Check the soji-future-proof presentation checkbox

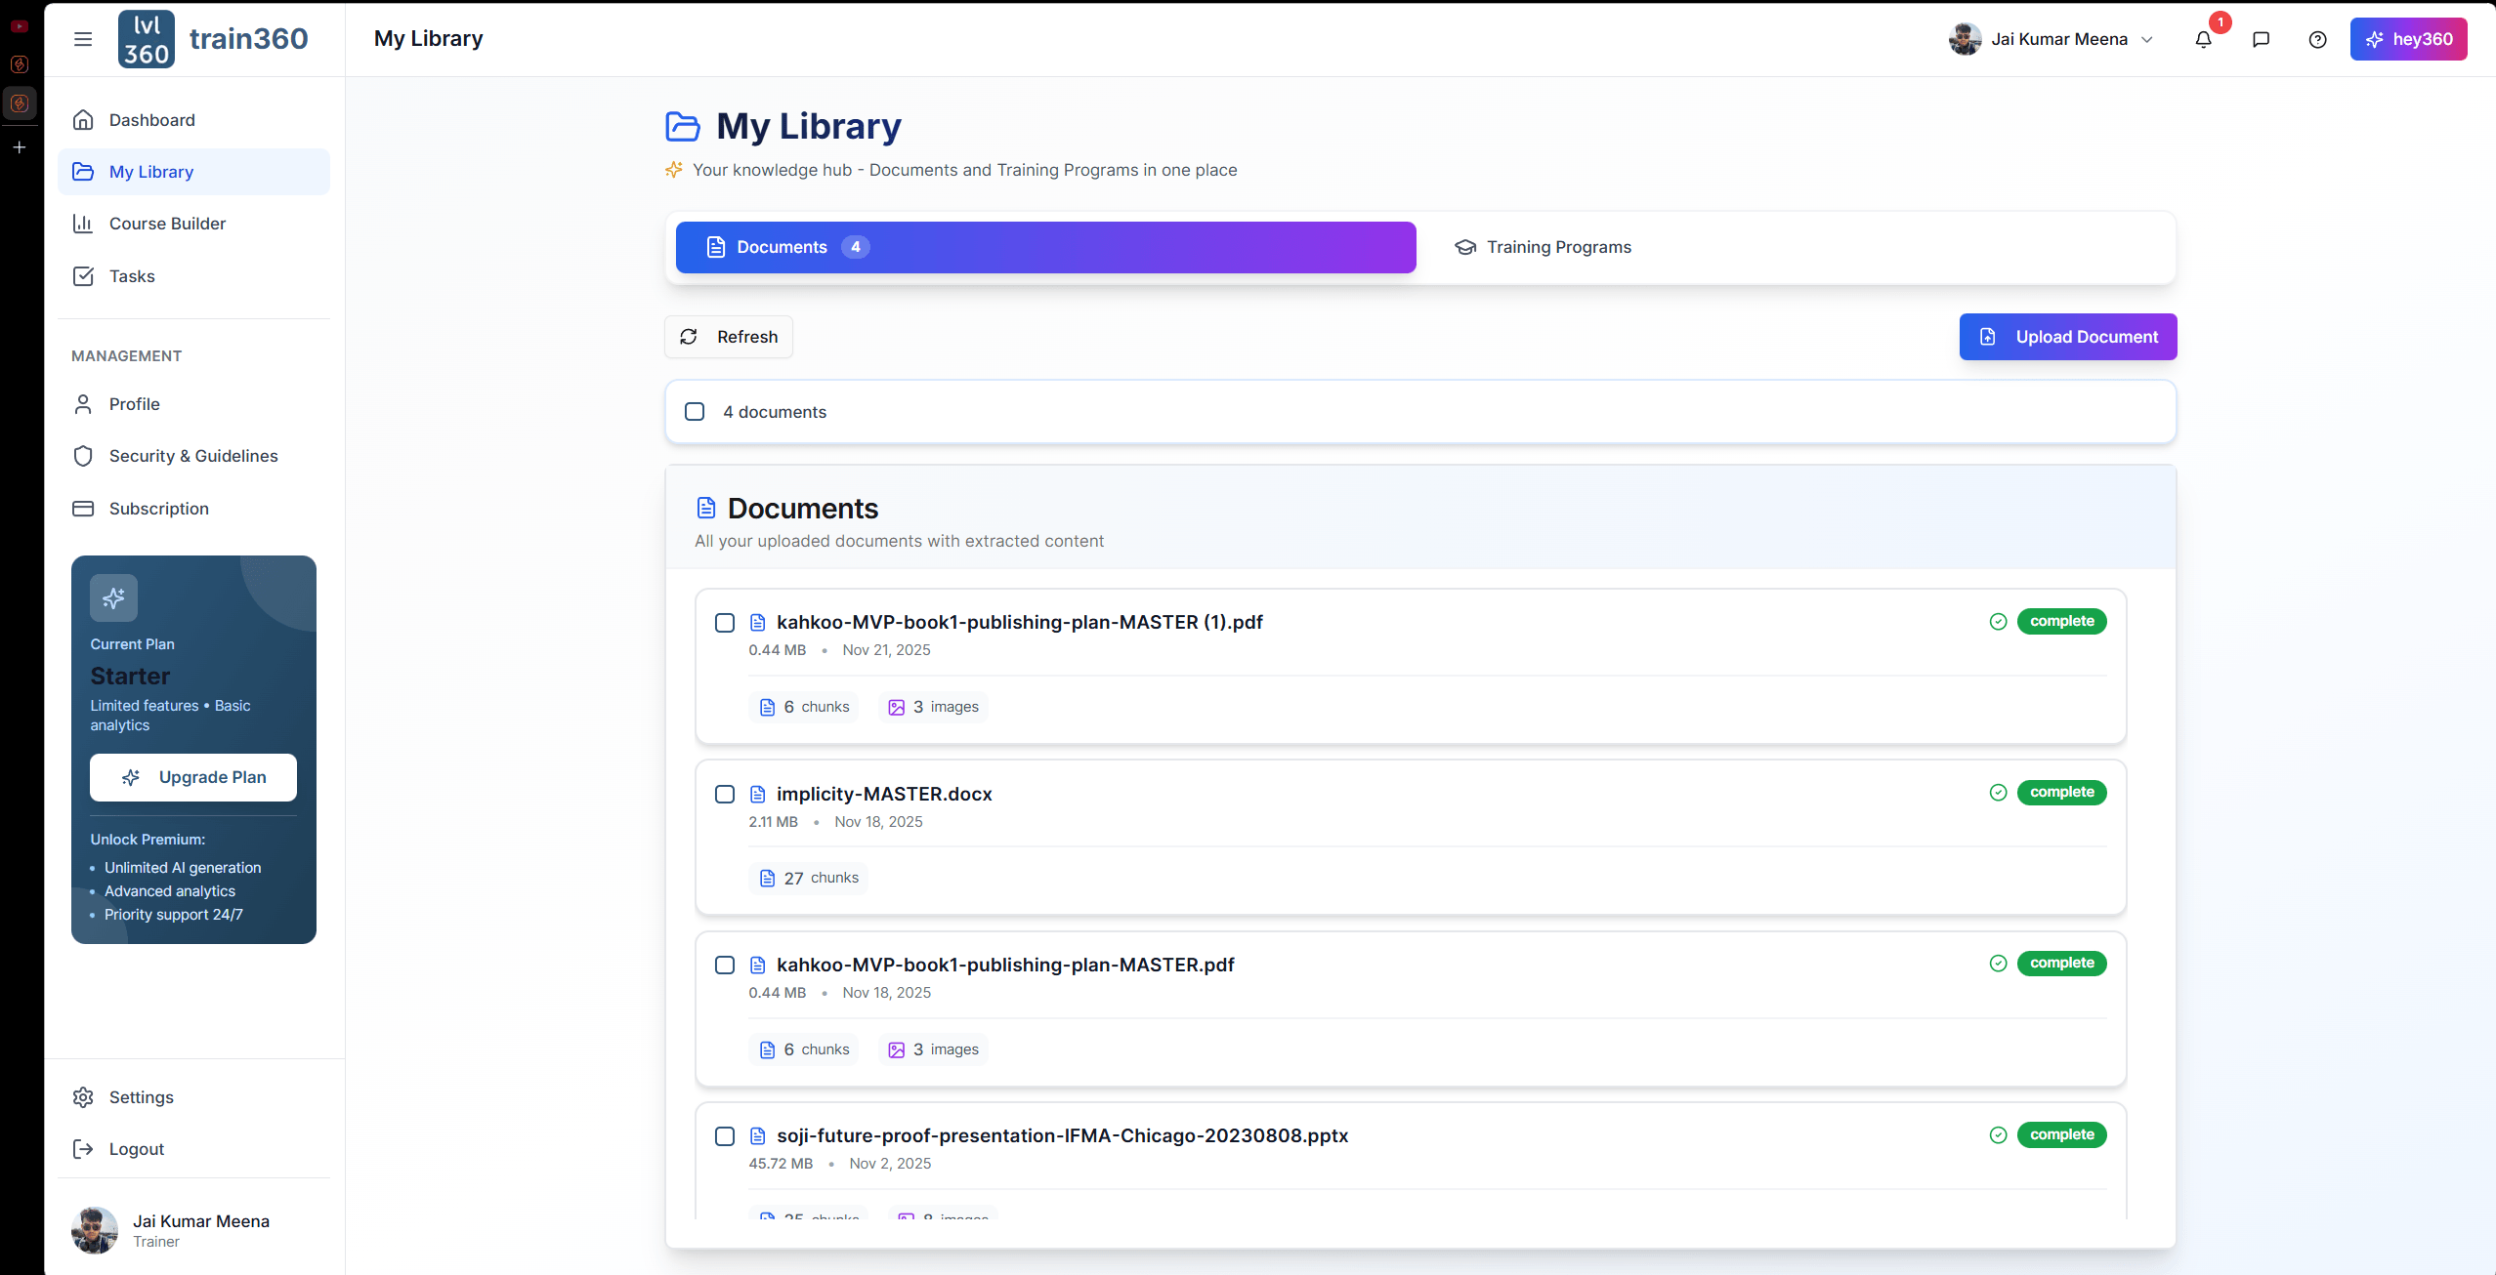coord(725,1136)
